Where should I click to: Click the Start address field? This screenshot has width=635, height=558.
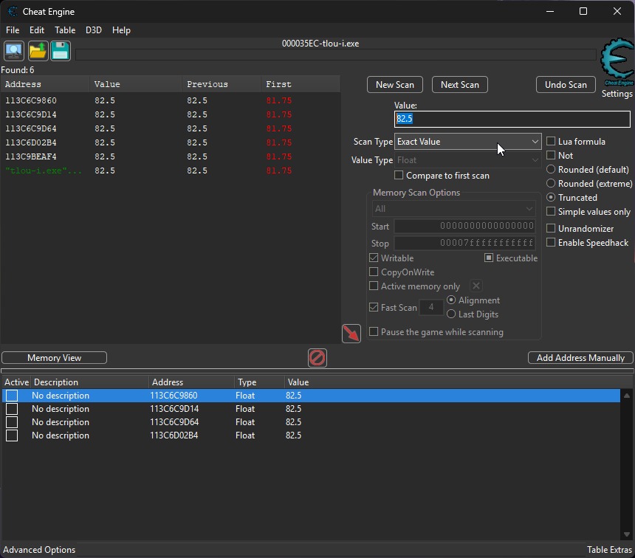(x=464, y=226)
